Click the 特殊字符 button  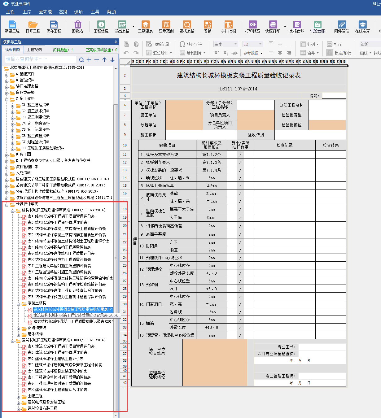click(191, 44)
